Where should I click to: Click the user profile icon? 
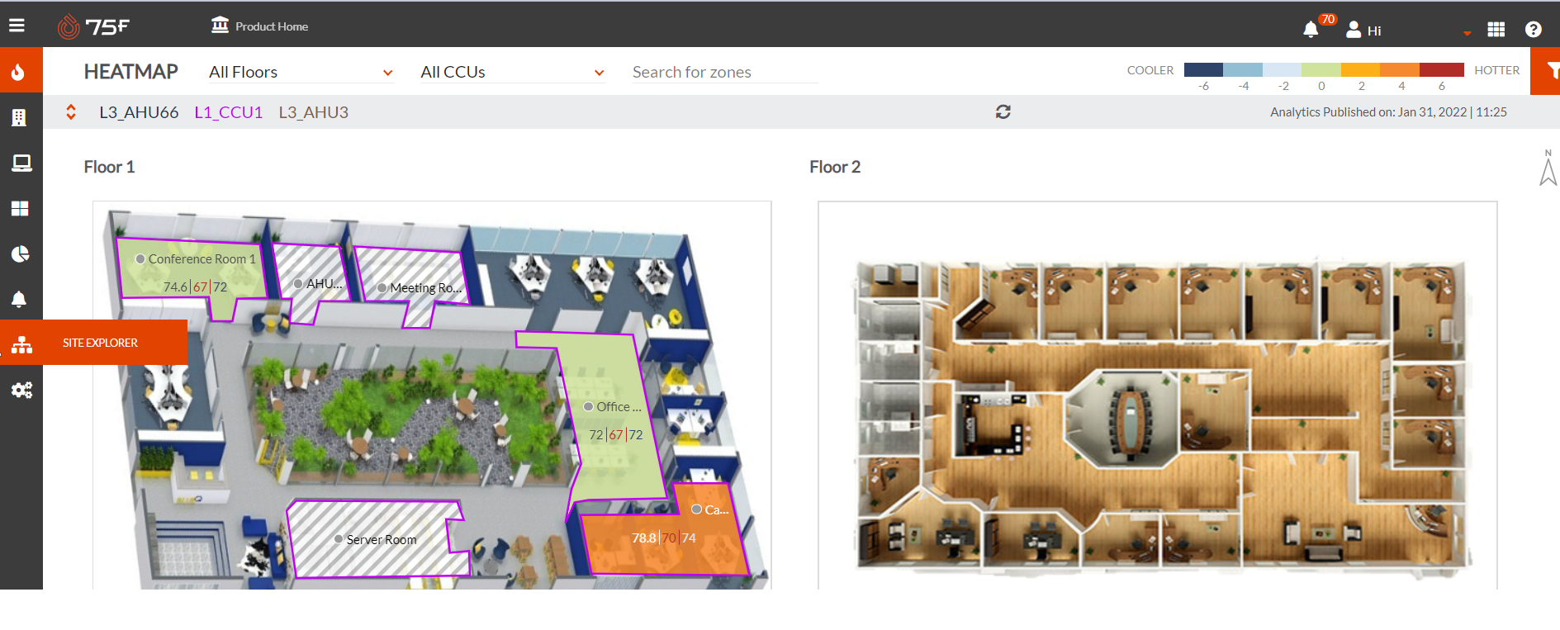tap(1354, 30)
